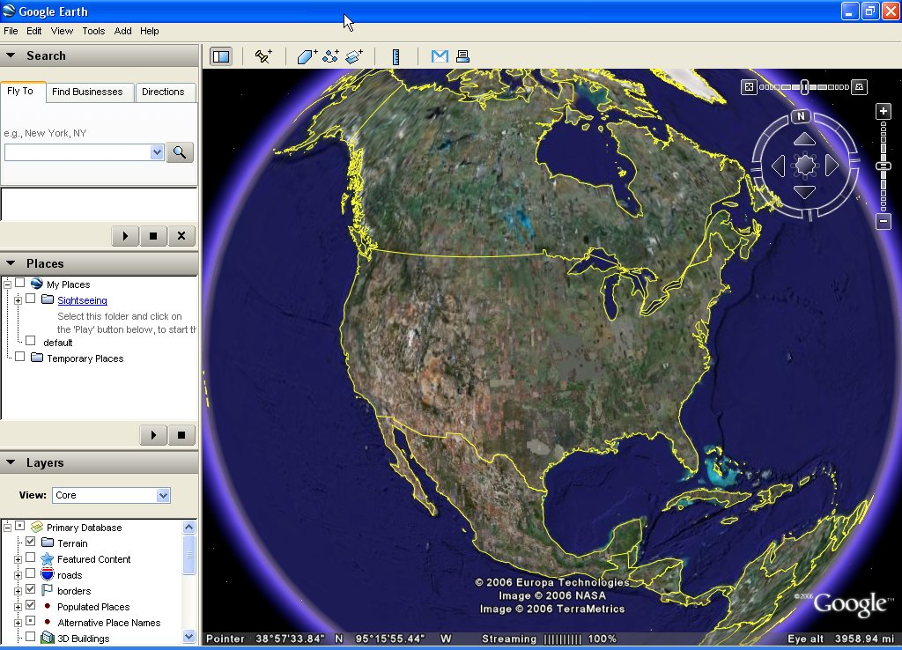Screen dimensions: 902x650
Task: Zoom in with the plus button
Action: tap(884, 111)
